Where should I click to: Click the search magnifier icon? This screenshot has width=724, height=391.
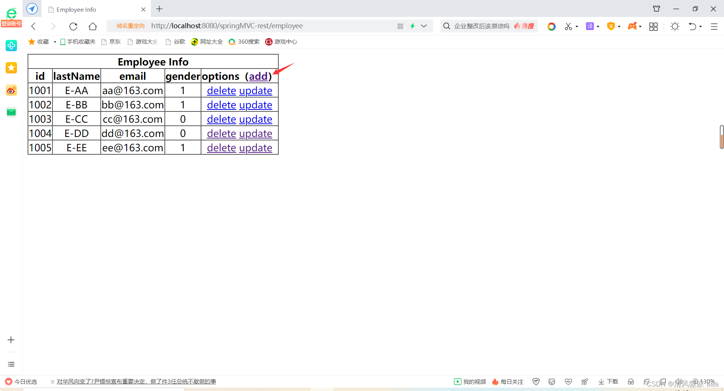[x=446, y=26]
